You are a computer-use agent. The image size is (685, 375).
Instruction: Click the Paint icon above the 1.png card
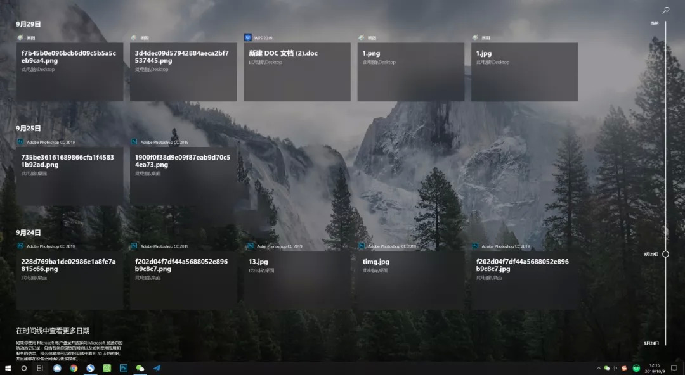(362, 37)
